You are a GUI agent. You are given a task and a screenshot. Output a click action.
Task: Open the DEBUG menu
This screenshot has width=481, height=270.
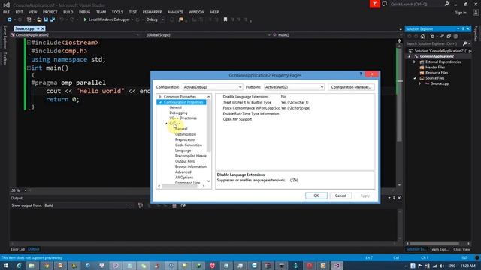point(84,12)
